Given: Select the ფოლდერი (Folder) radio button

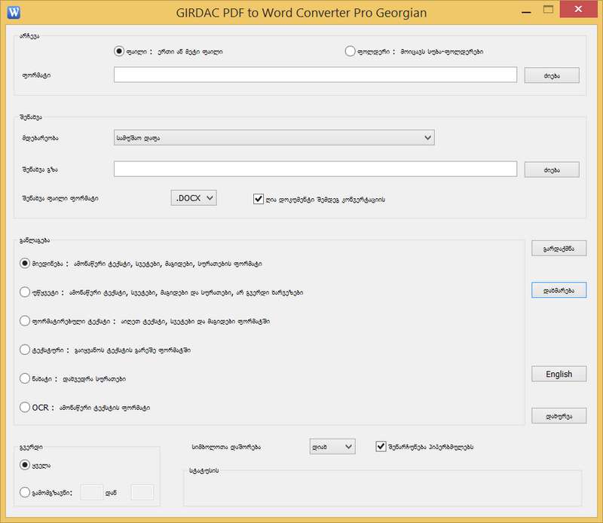Looking at the screenshot, I should 350,51.
